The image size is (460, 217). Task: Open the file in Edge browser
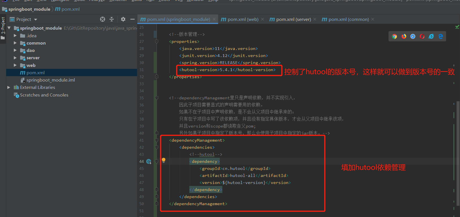(441, 36)
